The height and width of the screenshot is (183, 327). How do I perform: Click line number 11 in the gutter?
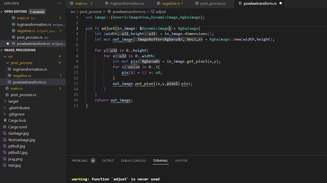coord(76,72)
